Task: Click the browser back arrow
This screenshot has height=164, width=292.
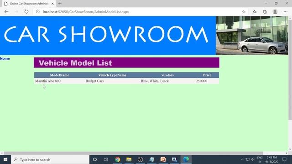Action: 6,11
